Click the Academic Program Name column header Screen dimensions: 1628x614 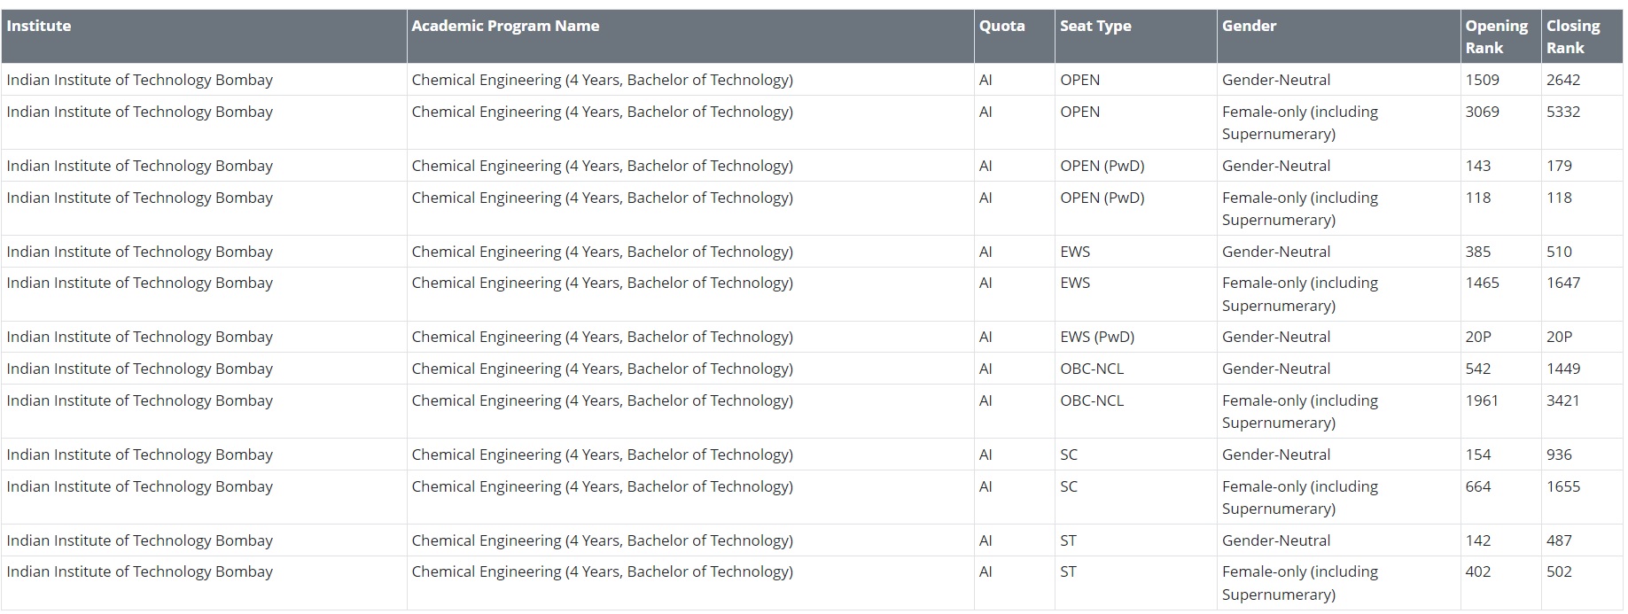tap(505, 27)
